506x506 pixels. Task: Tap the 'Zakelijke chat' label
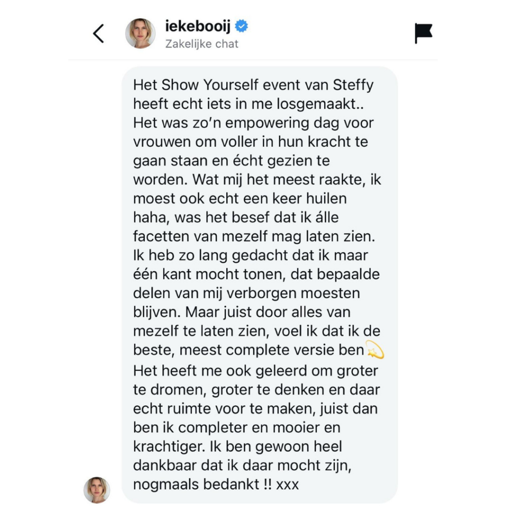pos(202,44)
